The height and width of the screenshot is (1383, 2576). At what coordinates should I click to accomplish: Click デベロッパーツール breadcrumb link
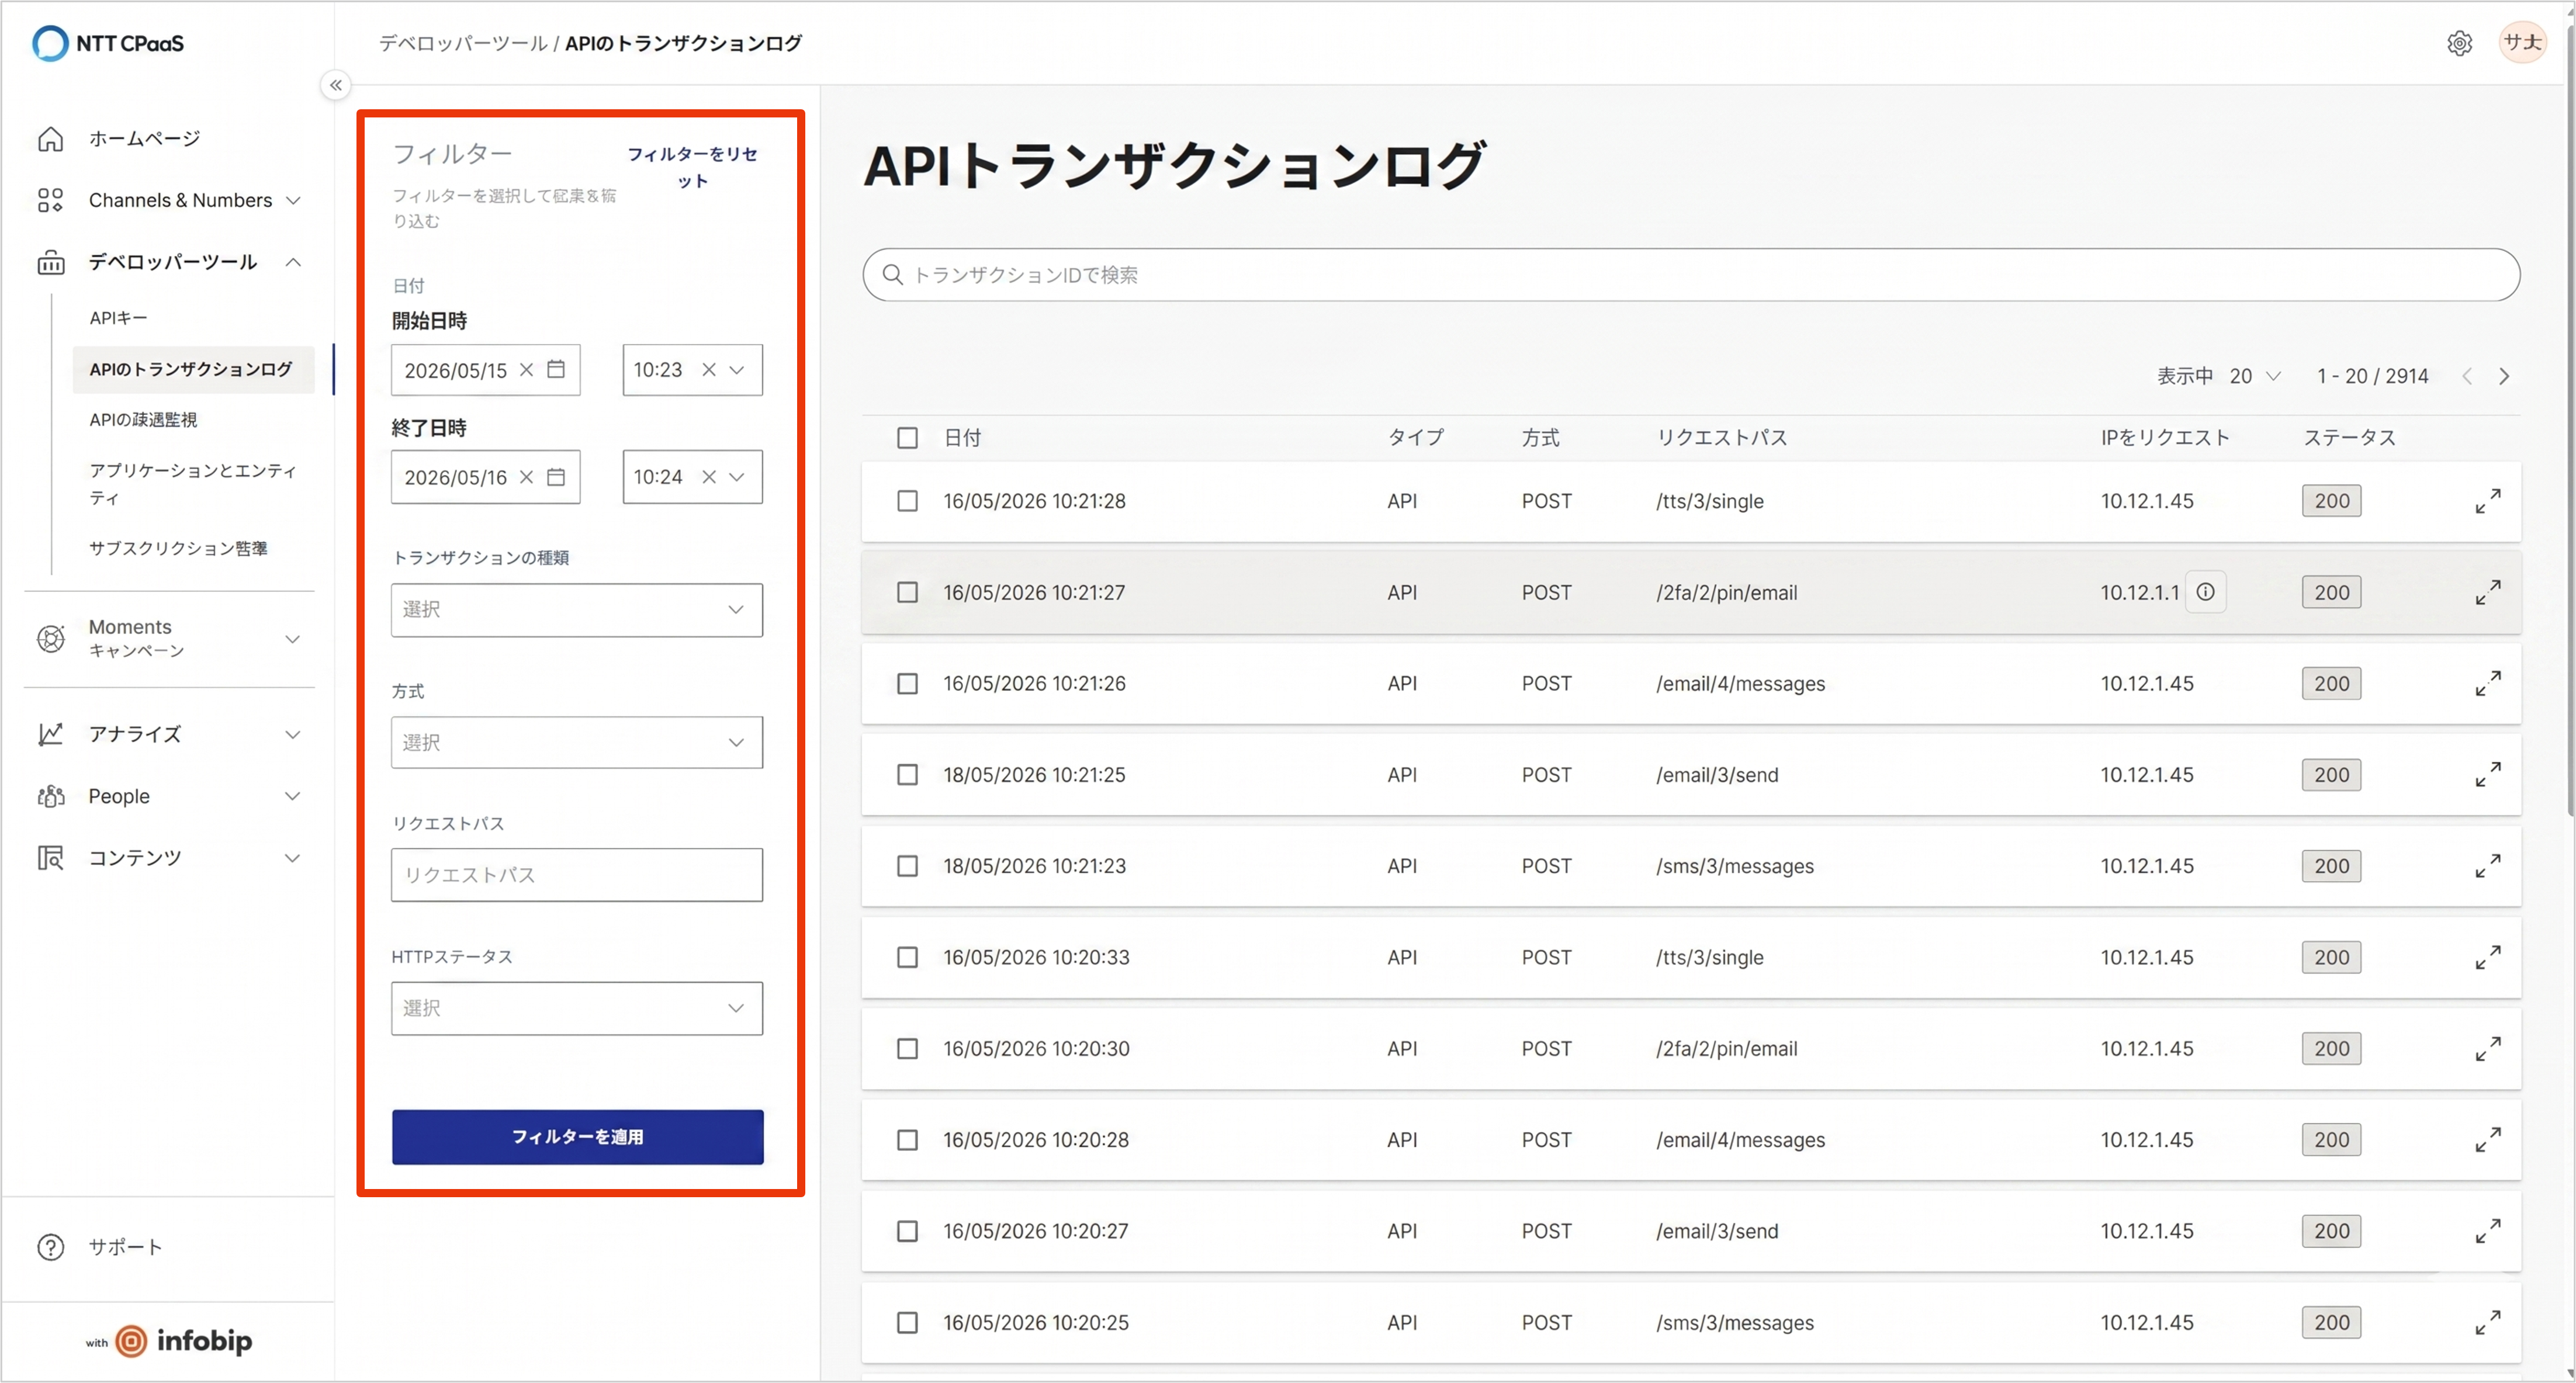click(462, 43)
